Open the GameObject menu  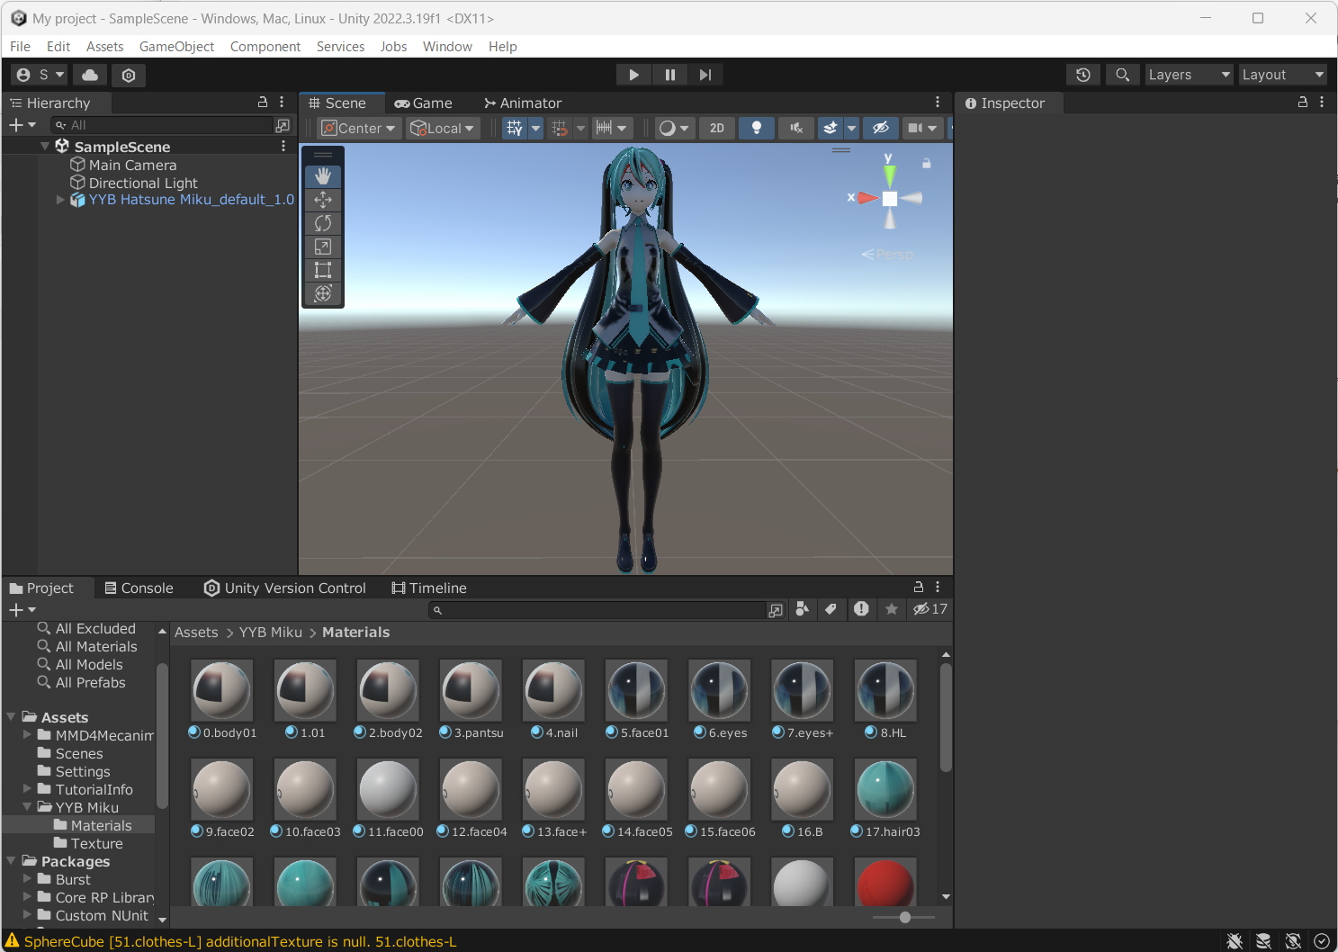coord(176,46)
